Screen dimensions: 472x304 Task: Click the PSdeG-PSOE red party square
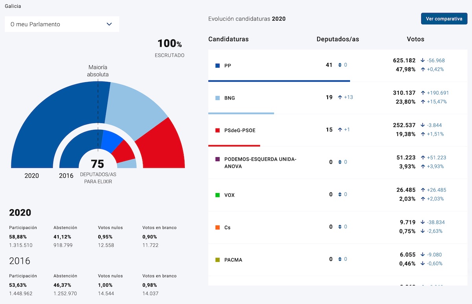(x=218, y=130)
